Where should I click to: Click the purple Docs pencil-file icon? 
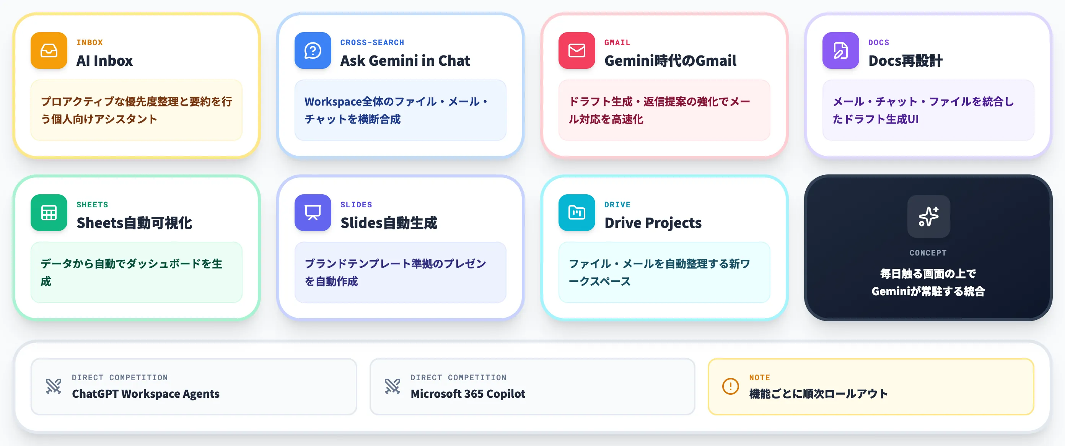click(x=840, y=50)
